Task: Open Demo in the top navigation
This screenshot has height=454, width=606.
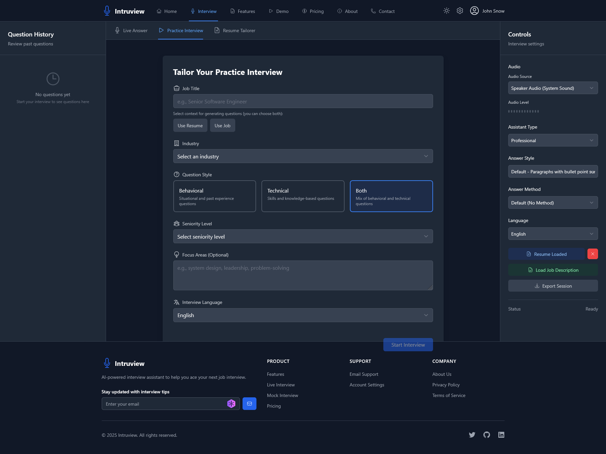Action: pyautogui.click(x=278, y=11)
